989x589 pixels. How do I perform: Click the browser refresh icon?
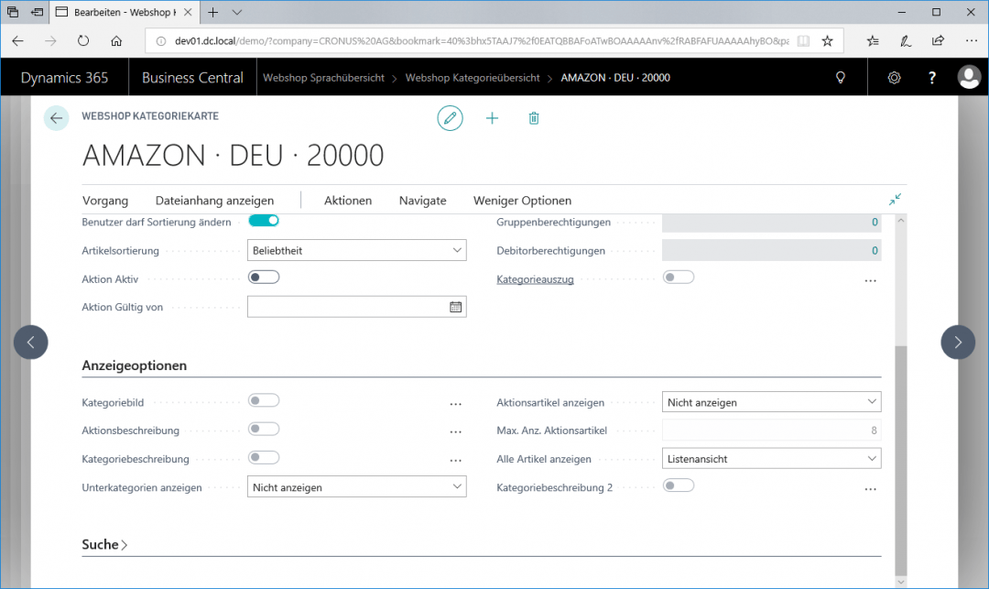[83, 41]
